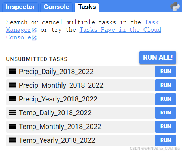Click table icon beside Temp_Monthly_2018_2022

coord(13,126)
